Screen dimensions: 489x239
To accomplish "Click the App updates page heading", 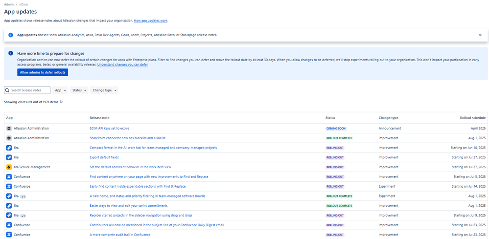I will pyautogui.click(x=20, y=12).
